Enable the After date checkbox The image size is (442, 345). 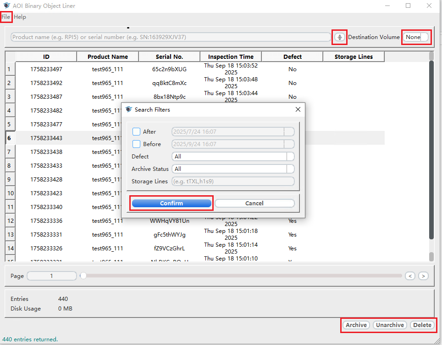(x=136, y=132)
